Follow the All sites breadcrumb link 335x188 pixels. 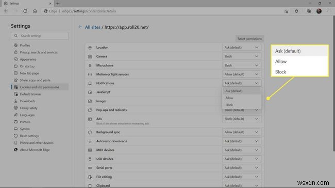coord(92,27)
